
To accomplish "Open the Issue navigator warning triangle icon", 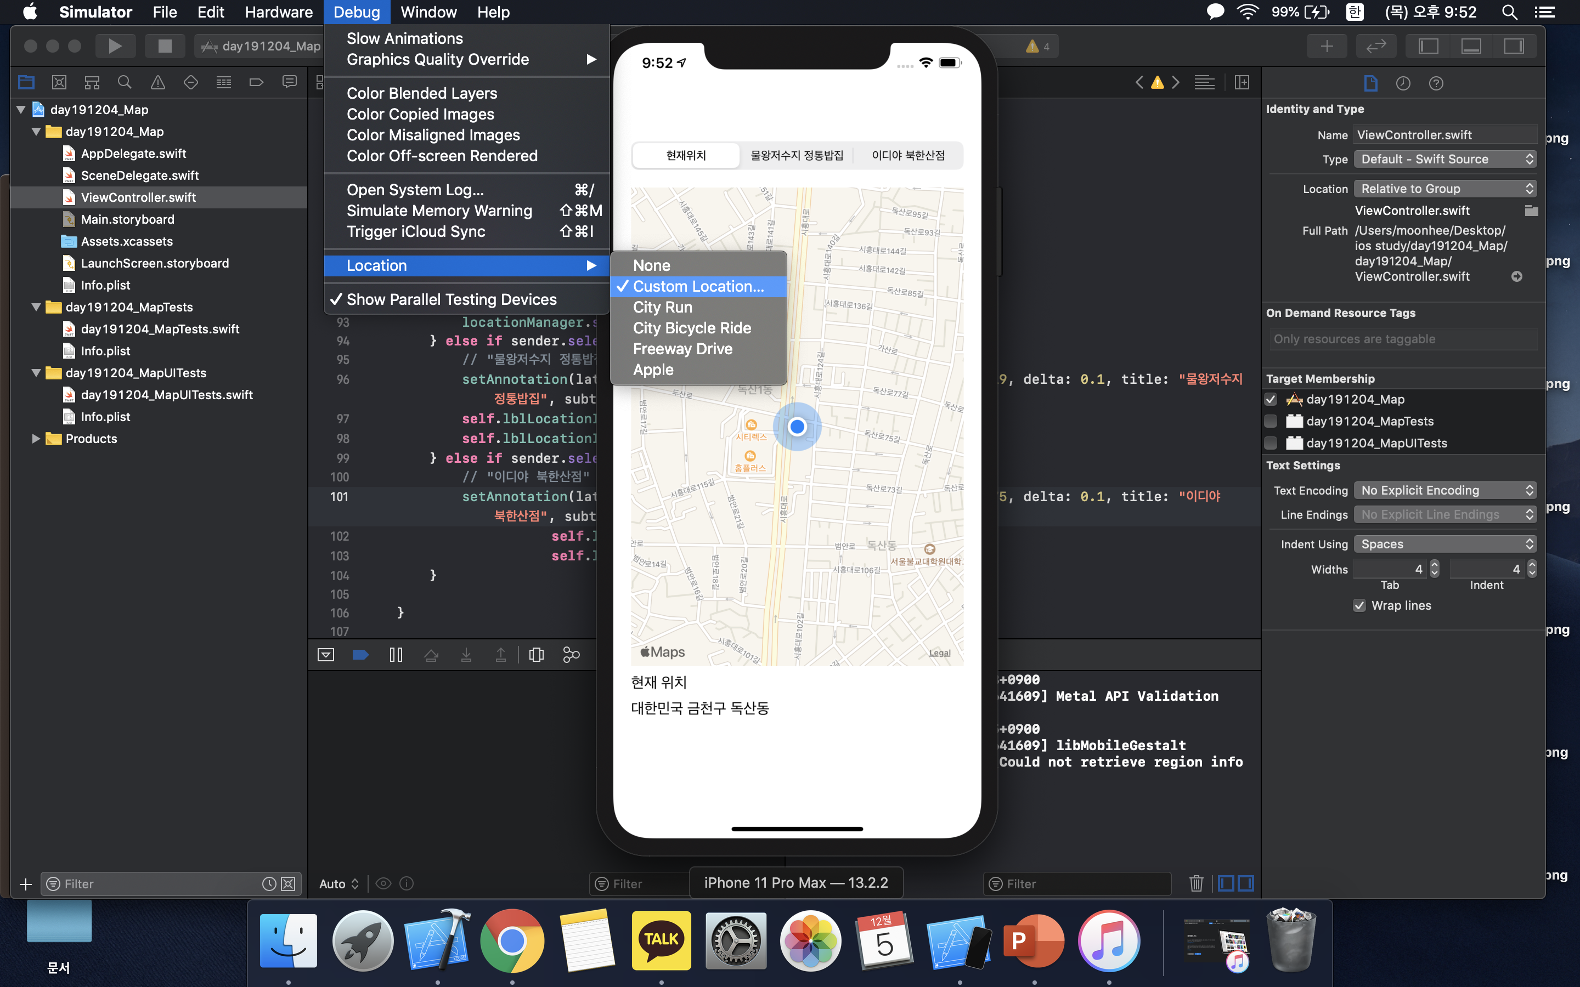I will (157, 82).
